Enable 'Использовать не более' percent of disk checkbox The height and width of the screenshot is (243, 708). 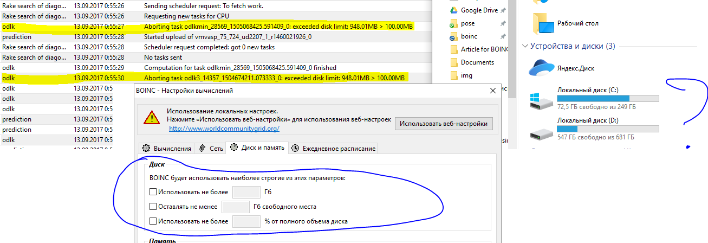click(153, 221)
